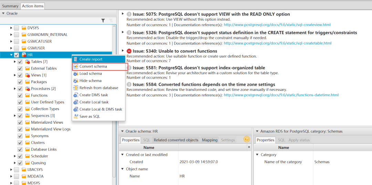Click the Create Local & DMS task icon
The width and height of the screenshot is (372, 185).
(x=76, y=109)
